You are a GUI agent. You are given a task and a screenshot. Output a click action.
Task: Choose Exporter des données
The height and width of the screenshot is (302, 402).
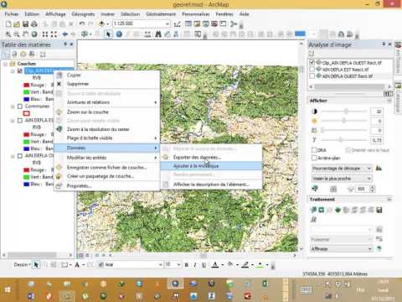point(211,157)
